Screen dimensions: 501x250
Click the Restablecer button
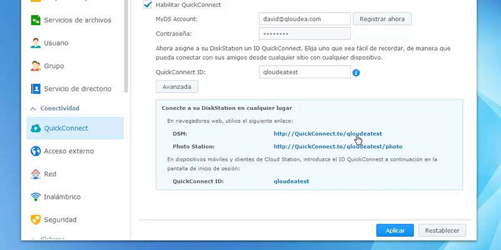tap(442, 231)
